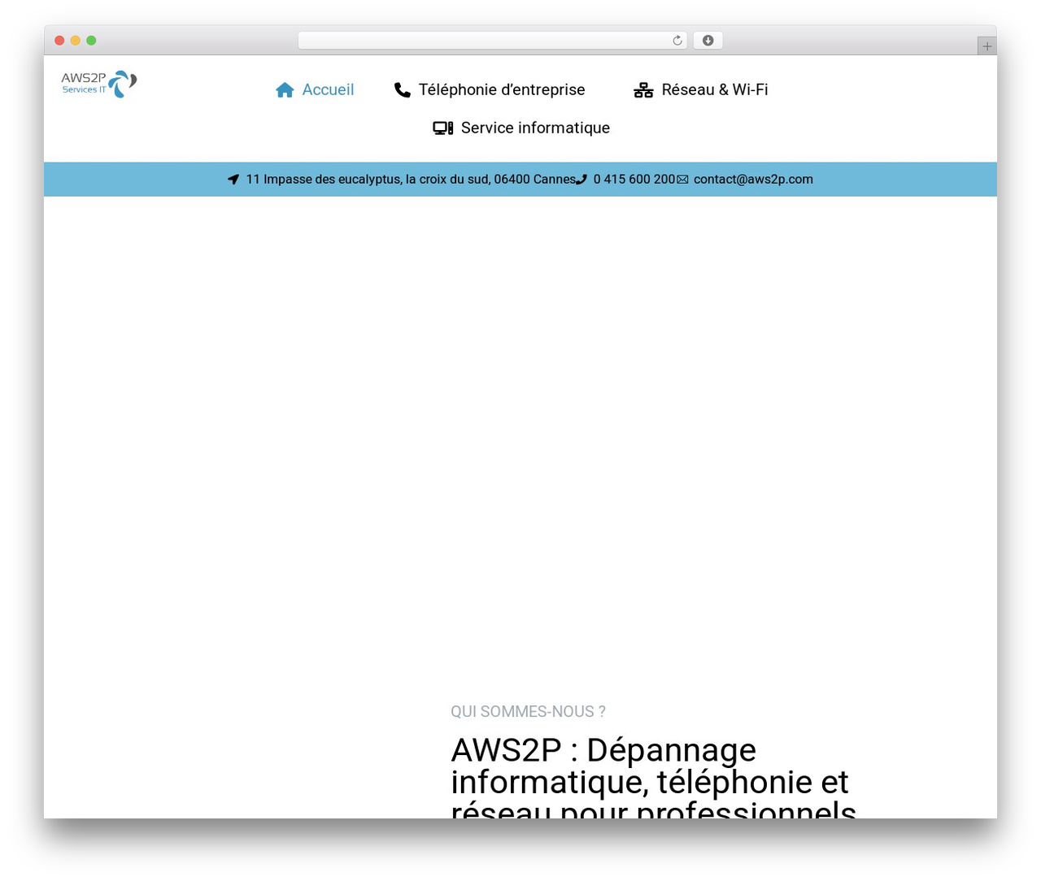Viewport: 1041px width, 881px height.
Task: Maximize the window with the green button
Action: click(91, 41)
